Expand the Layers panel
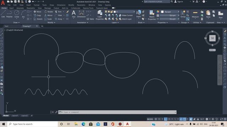 (x=115, y=23)
